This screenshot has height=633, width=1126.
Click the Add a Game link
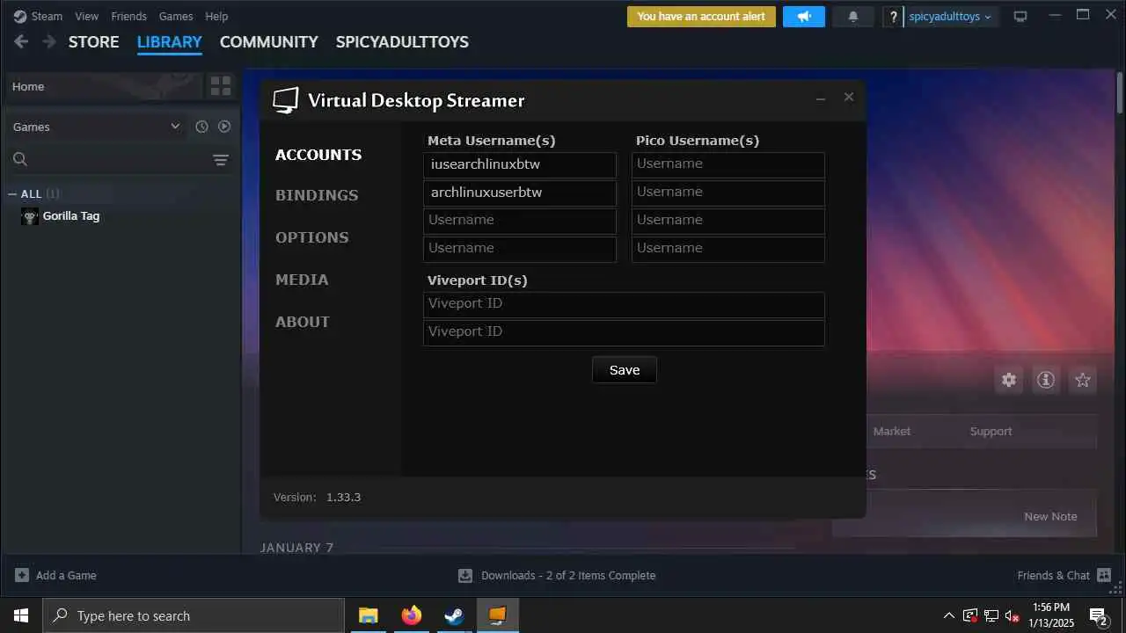[x=66, y=575]
